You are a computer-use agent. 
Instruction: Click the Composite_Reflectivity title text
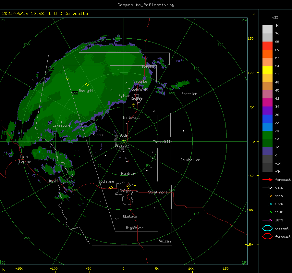click(x=146, y=5)
